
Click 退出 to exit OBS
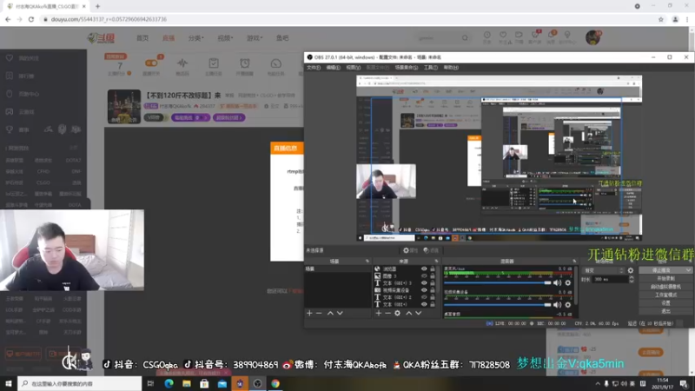coord(665,311)
